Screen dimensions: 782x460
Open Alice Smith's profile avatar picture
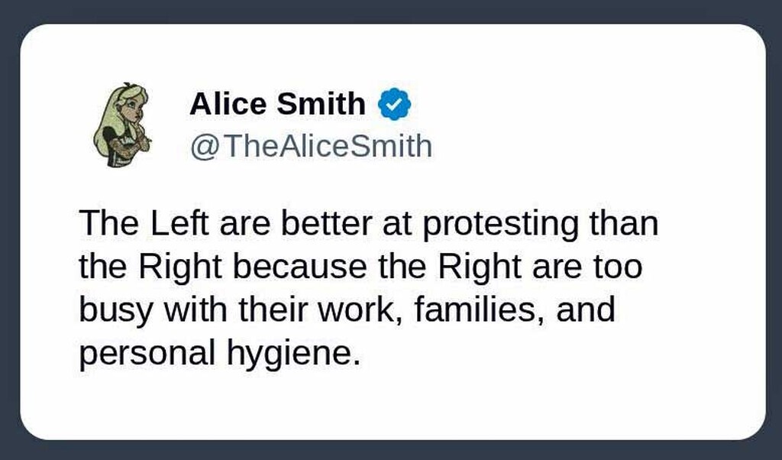click(x=121, y=125)
